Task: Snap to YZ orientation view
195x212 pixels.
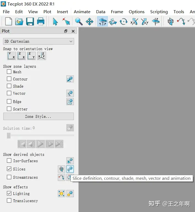Action: (31, 56)
